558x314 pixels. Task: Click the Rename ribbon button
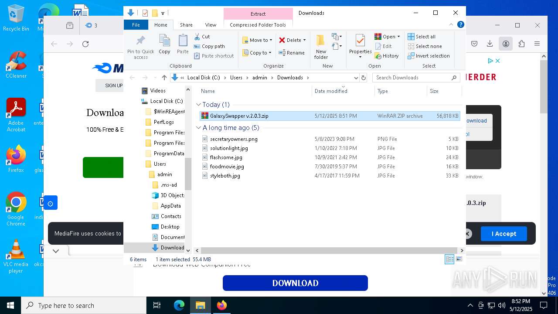coord(292,53)
